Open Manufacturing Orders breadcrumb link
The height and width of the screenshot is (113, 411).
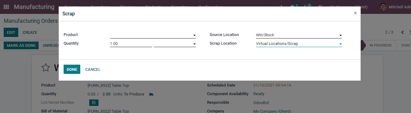pyautogui.click(x=31, y=21)
